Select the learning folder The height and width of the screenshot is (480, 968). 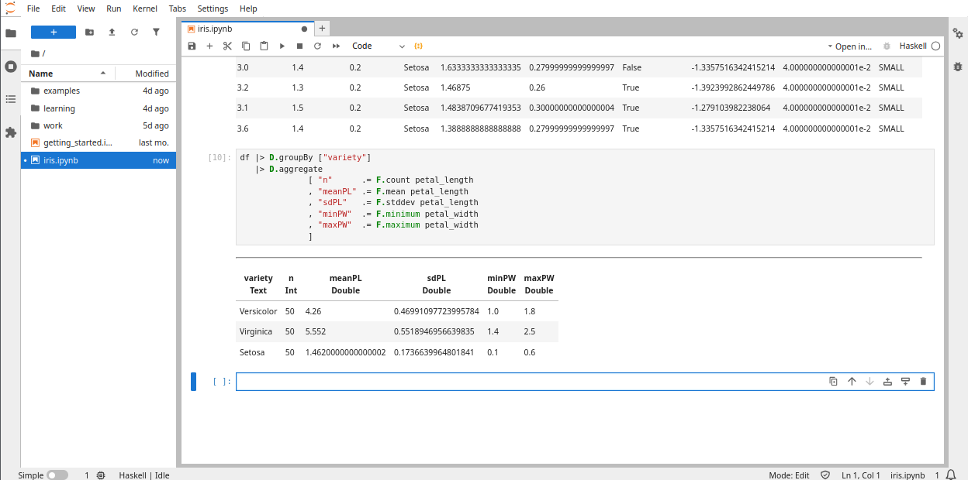(99, 108)
